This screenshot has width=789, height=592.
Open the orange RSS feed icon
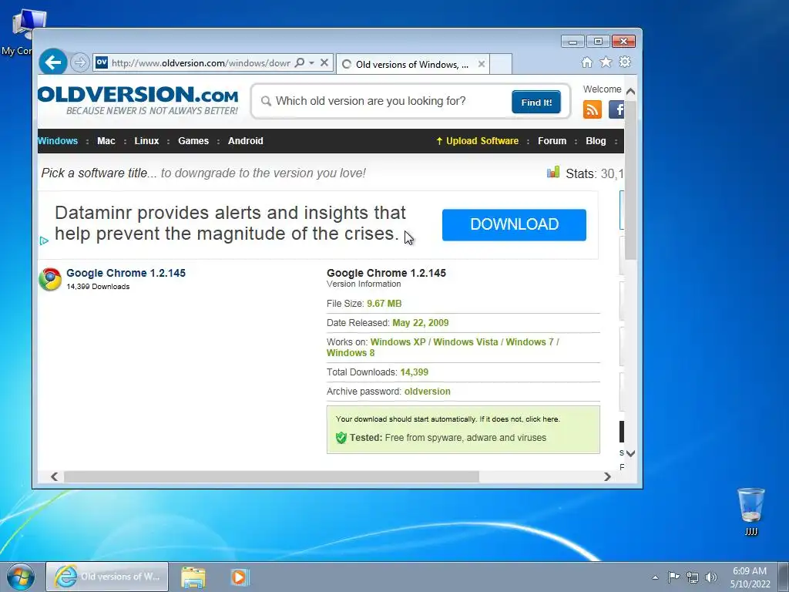click(x=593, y=109)
